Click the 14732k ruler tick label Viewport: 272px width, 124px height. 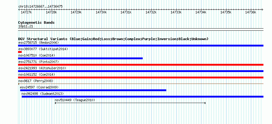point(151,12)
